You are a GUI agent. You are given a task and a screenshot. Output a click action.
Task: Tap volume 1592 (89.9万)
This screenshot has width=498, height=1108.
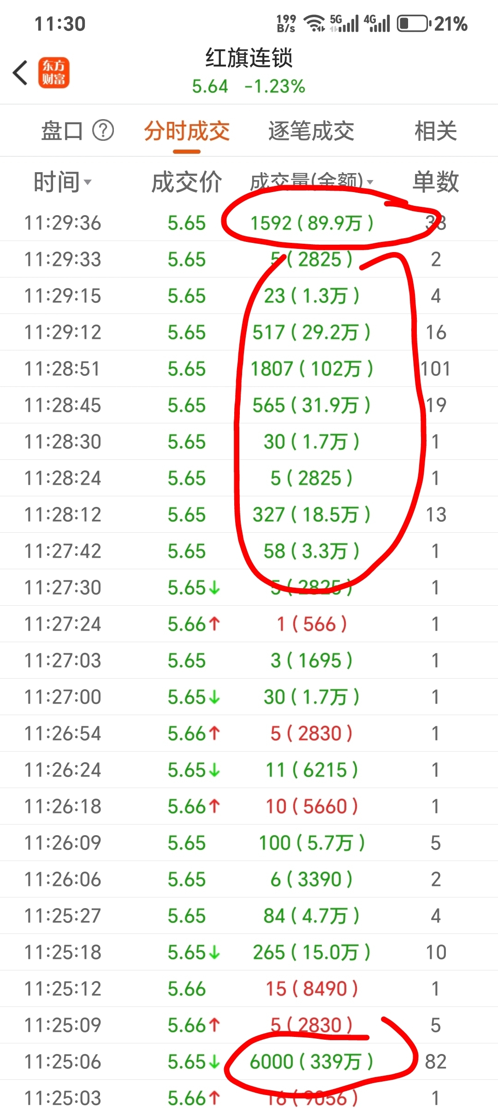(312, 223)
